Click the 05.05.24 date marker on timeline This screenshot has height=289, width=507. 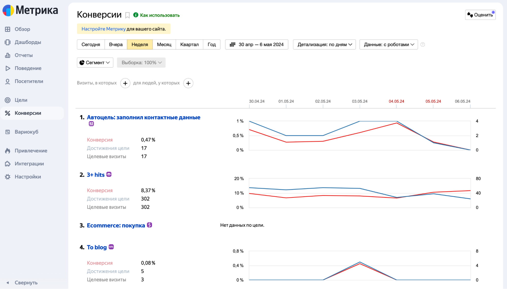click(x=433, y=101)
